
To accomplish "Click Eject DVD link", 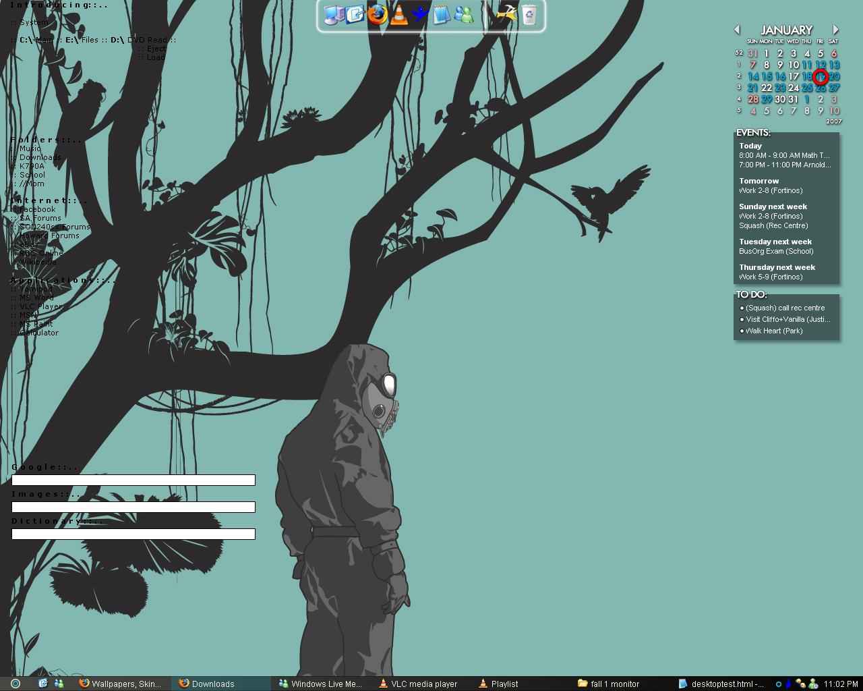I will [x=156, y=49].
